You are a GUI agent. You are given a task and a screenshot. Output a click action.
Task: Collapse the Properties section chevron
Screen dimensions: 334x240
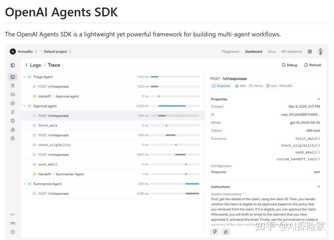[x=319, y=99]
